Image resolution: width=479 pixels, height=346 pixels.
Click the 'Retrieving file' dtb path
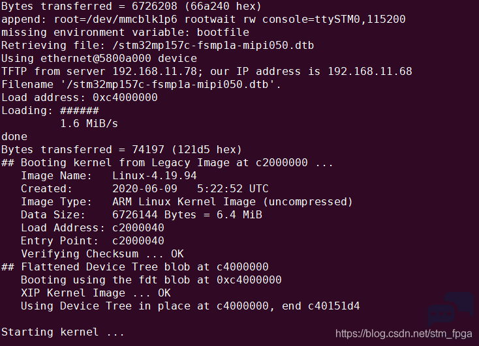pos(213,46)
